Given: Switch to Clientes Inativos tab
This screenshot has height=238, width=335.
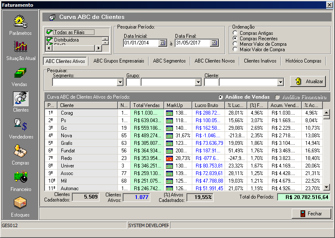Looking at the screenshot, I should tap(260, 61).
